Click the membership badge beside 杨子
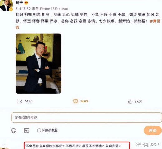 pyautogui.click(x=26, y=3)
